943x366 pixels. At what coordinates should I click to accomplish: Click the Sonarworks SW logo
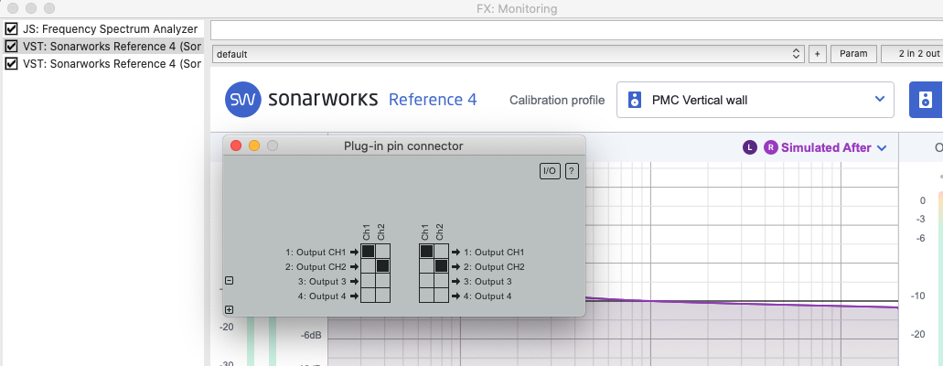pyautogui.click(x=242, y=100)
